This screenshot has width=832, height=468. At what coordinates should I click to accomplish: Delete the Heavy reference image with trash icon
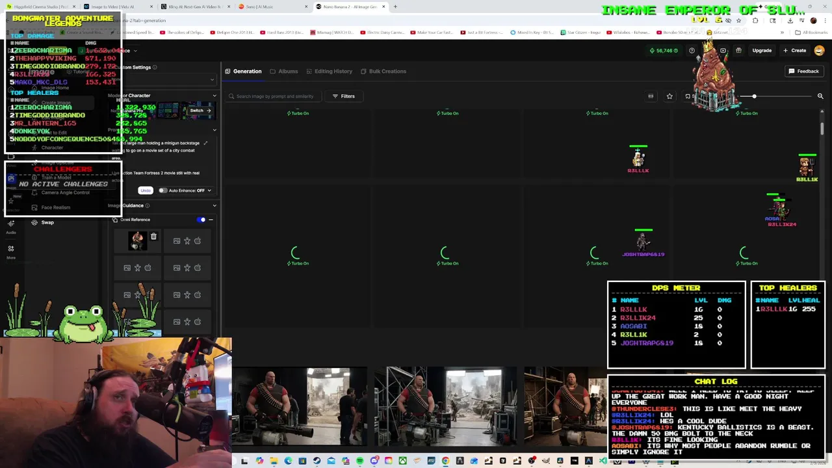pyautogui.click(x=153, y=237)
